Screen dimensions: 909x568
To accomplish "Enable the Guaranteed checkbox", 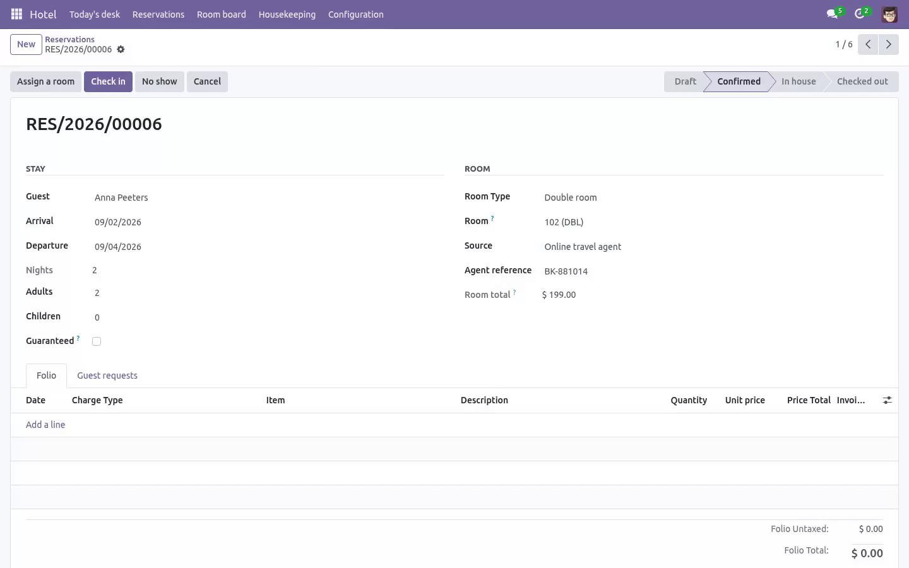I will [97, 341].
